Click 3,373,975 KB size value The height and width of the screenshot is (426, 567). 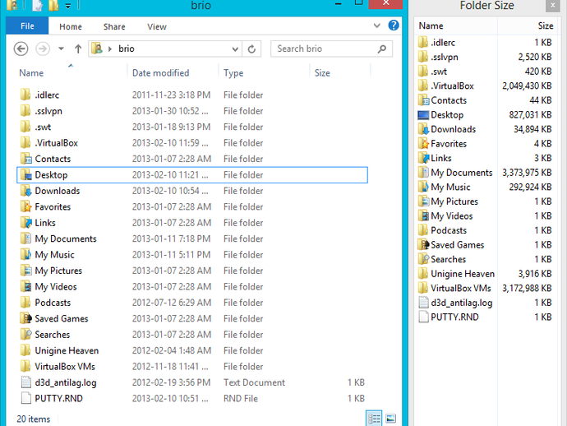point(527,173)
